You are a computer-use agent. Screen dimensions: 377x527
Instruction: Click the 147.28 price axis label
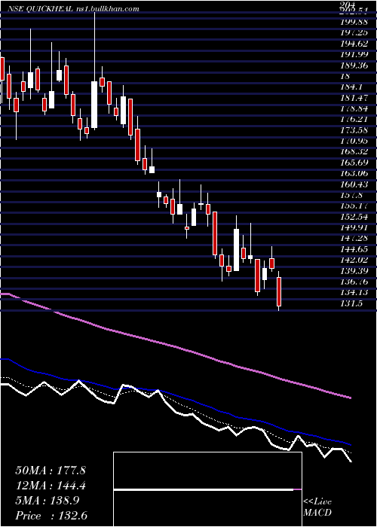pos(354,239)
